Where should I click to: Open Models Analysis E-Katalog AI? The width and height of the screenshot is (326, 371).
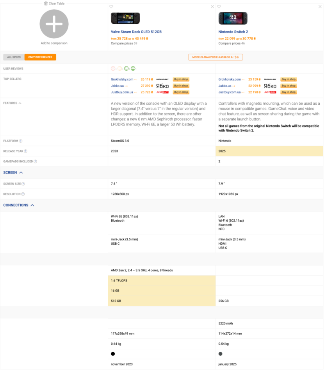[x=216, y=57]
